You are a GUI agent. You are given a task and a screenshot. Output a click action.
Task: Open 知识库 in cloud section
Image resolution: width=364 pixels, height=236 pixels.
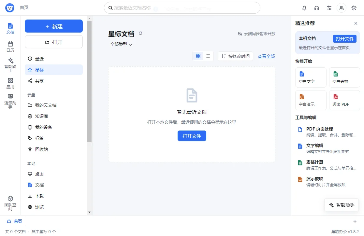coord(54,116)
